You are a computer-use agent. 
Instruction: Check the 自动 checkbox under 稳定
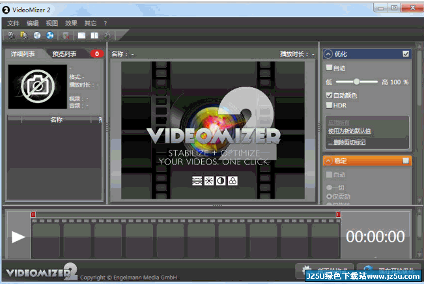(329, 175)
